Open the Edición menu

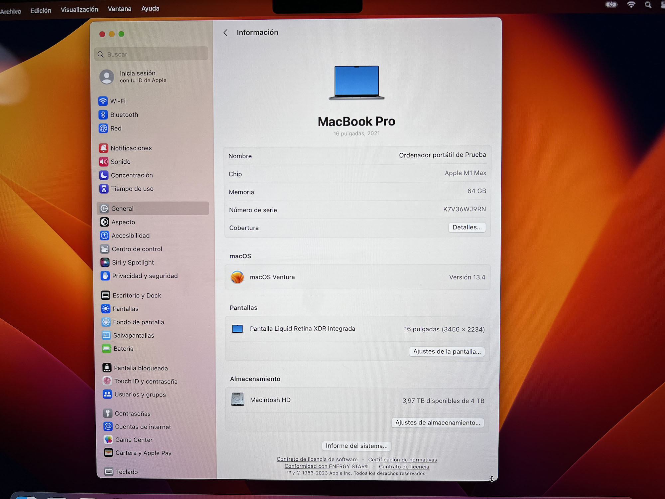click(41, 11)
